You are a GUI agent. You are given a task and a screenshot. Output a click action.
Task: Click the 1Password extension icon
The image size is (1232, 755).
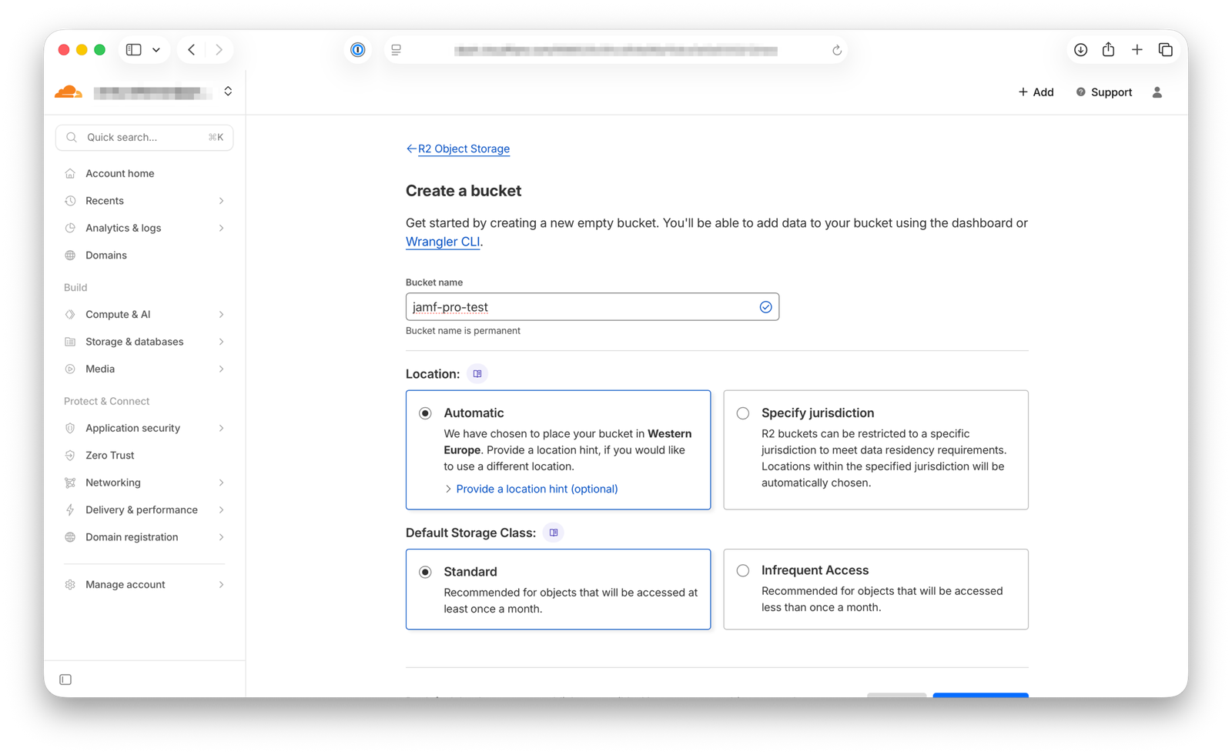point(358,50)
